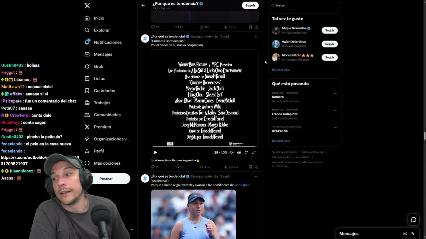Viewport: 426px width, 239px height.
Task: Open the #USOpen hashtag link
Action: tap(242, 185)
